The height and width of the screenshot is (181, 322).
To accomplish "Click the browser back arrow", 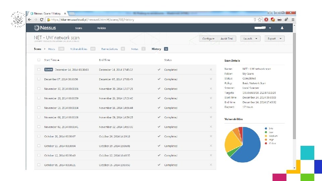I will pos(30,20).
